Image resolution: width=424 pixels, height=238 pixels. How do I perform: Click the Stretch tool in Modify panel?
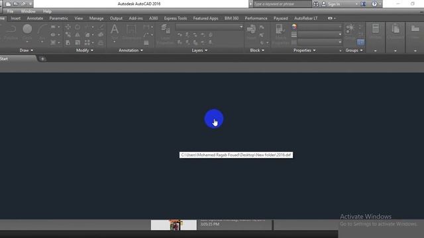(x=68, y=42)
